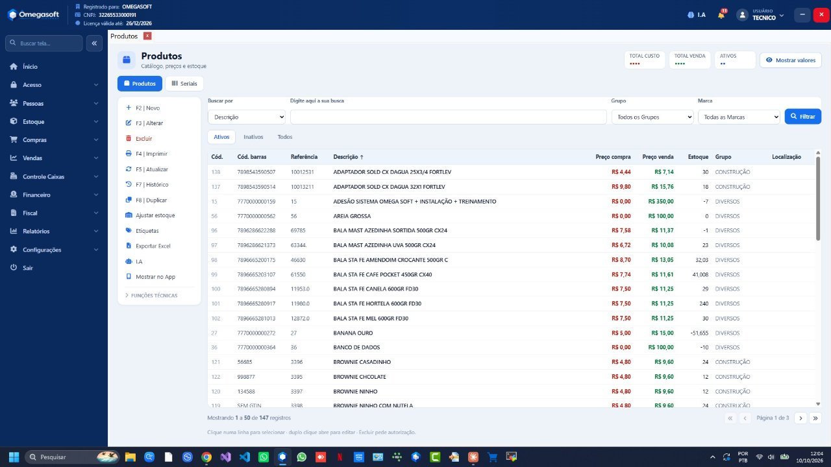Select row BANANA OURO
The width and height of the screenshot is (831, 467).
click(x=512, y=333)
